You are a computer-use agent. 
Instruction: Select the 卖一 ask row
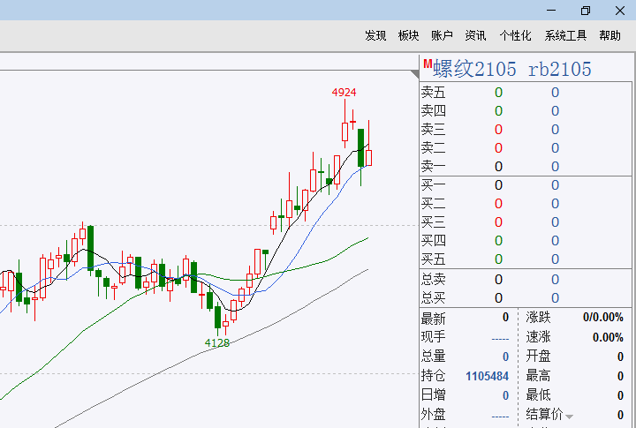point(495,166)
